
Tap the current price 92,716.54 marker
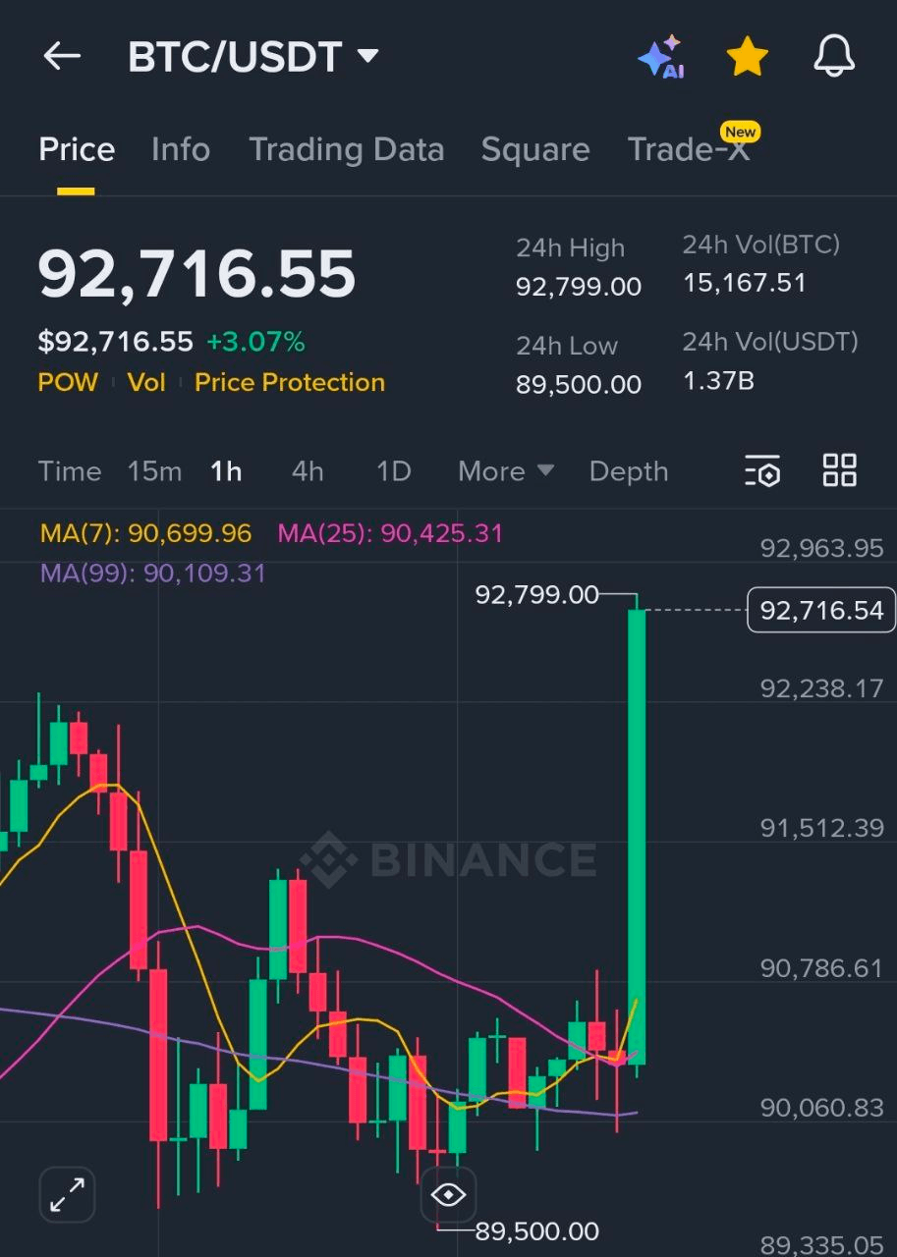tap(821, 610)
